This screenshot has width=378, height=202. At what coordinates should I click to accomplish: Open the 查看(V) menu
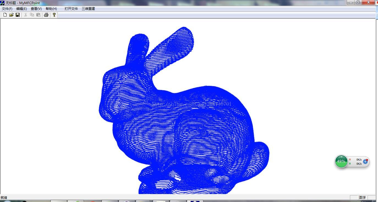[36, 9]
